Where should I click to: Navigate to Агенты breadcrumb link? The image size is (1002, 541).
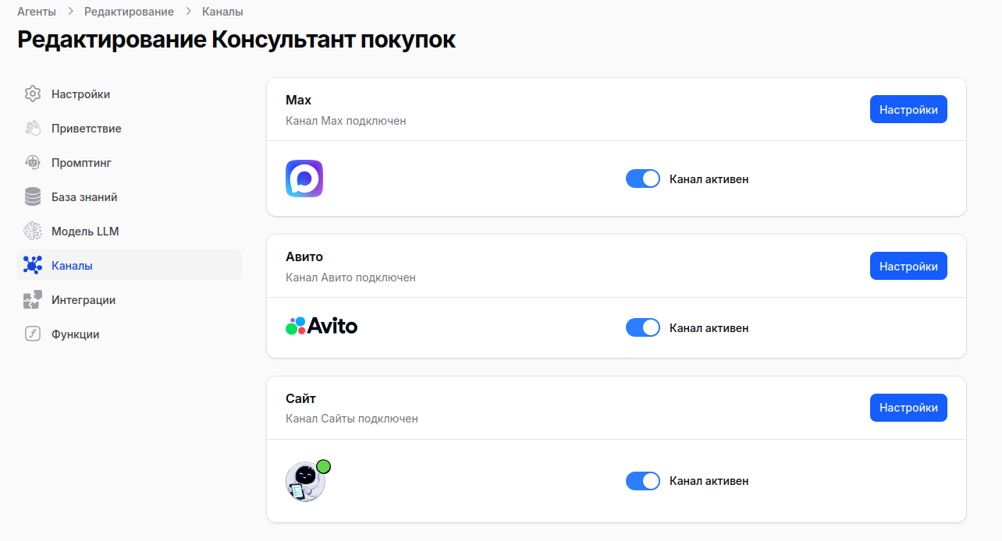point(37,12)
